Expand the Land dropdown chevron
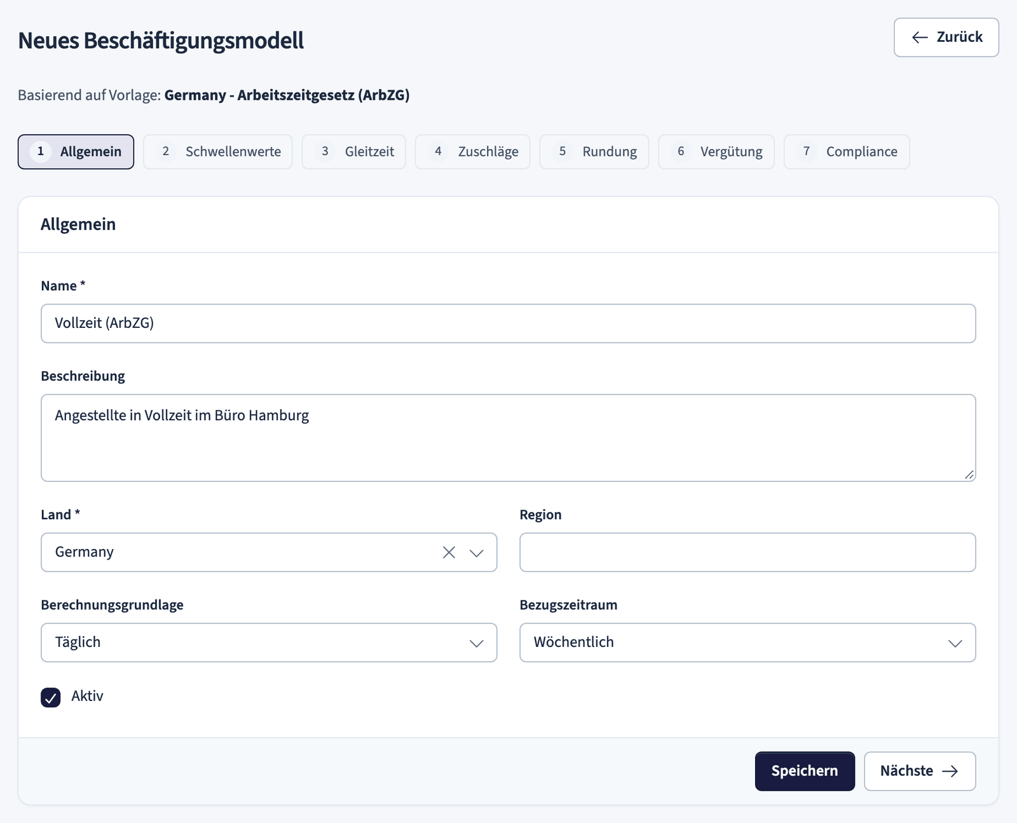The width and height of the screenshot is (1017, 823). point(477,553)
